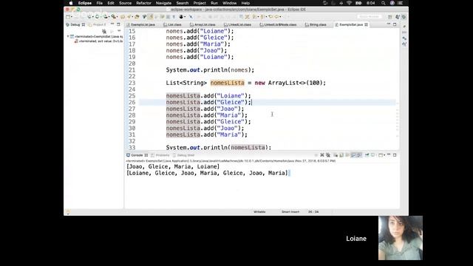Minimize the Debug view panel
The image size is (473, 266).
coord(112,24)
